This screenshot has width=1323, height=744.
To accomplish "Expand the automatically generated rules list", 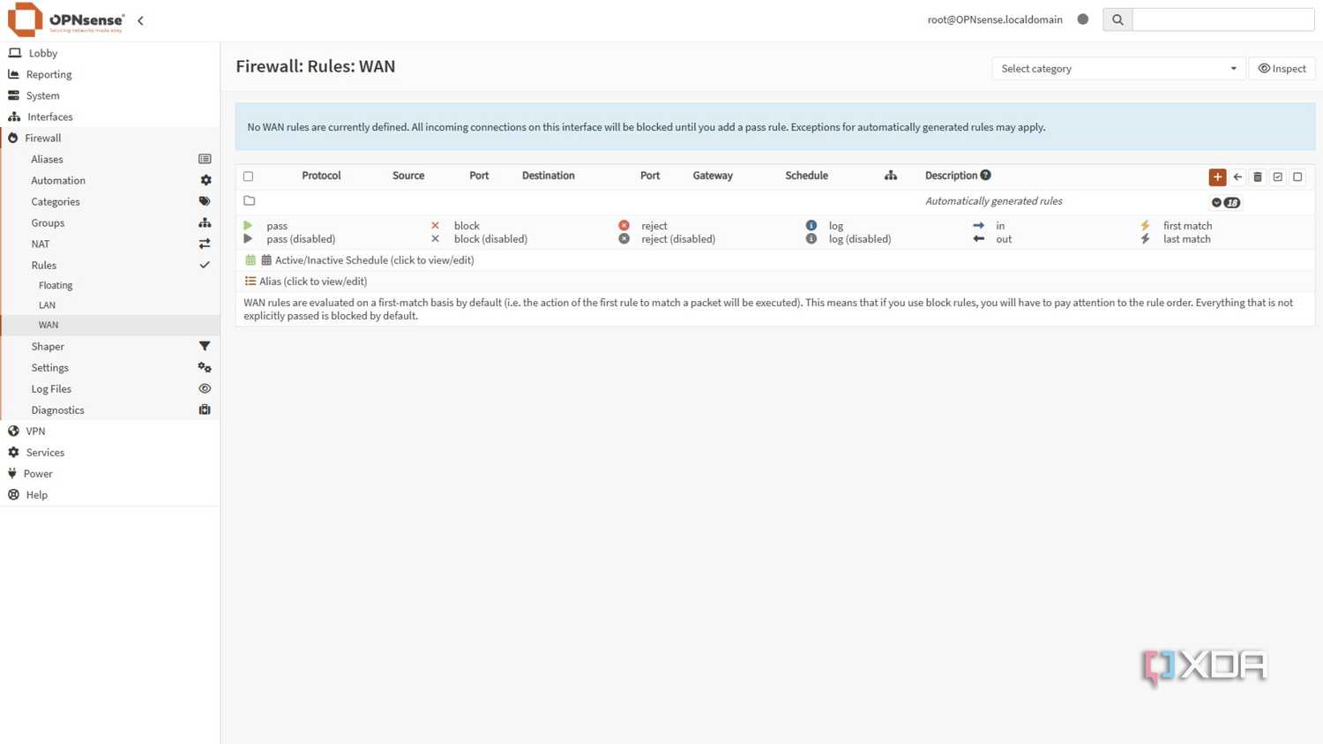I will pyautogui.click(x=1225, y=202).
